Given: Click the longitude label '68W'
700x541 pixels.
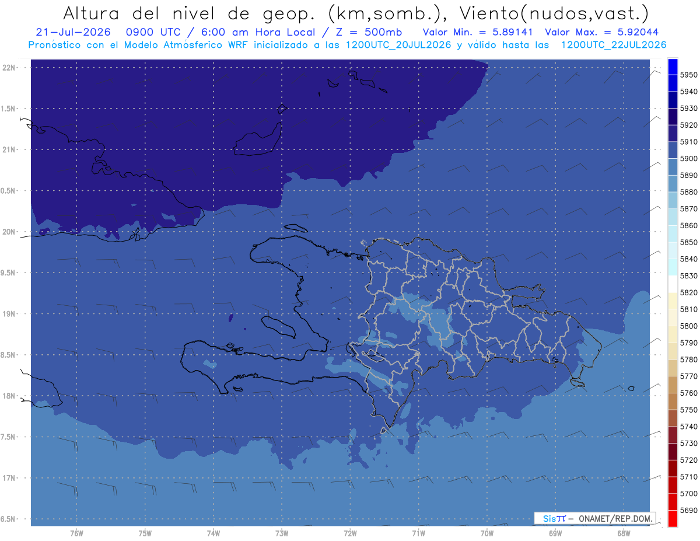Looking at the screenshot, I should coord(624,533).
